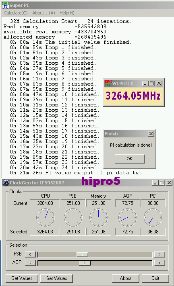
Task: Increase AGP with the right arrow
Action: [x=159, y=263]
